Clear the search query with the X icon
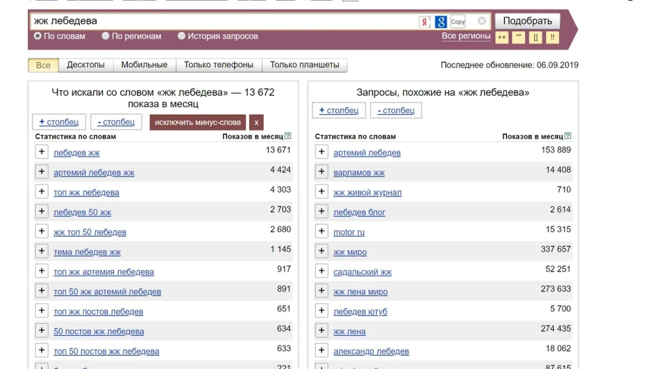This screenshot has height=369, width=647. pyautogui.click(x=481, y=21)
